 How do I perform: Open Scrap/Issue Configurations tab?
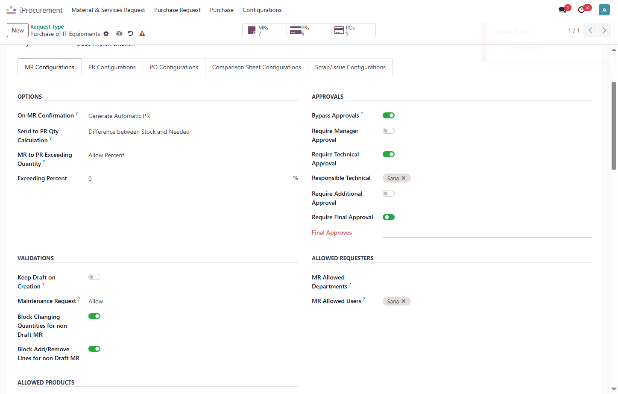tap(350, 67)
